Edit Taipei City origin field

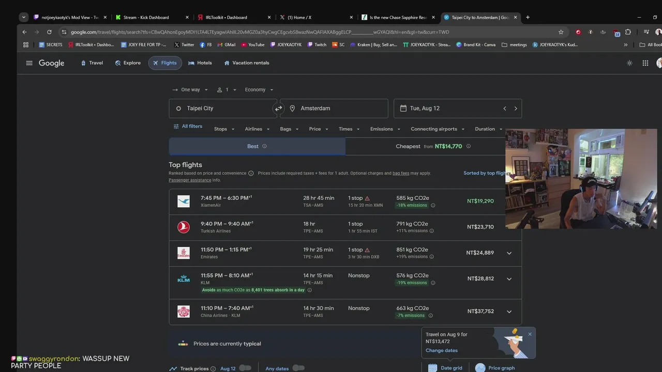[223, 109]
